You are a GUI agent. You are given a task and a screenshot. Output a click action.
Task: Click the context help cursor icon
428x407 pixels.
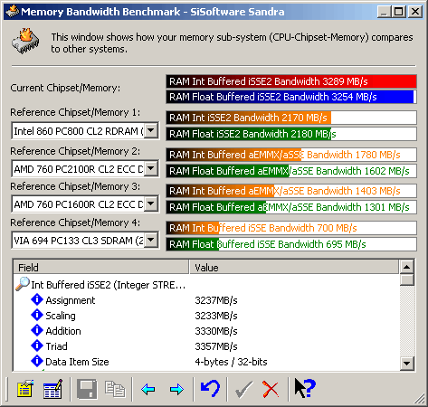coord(305,388)
